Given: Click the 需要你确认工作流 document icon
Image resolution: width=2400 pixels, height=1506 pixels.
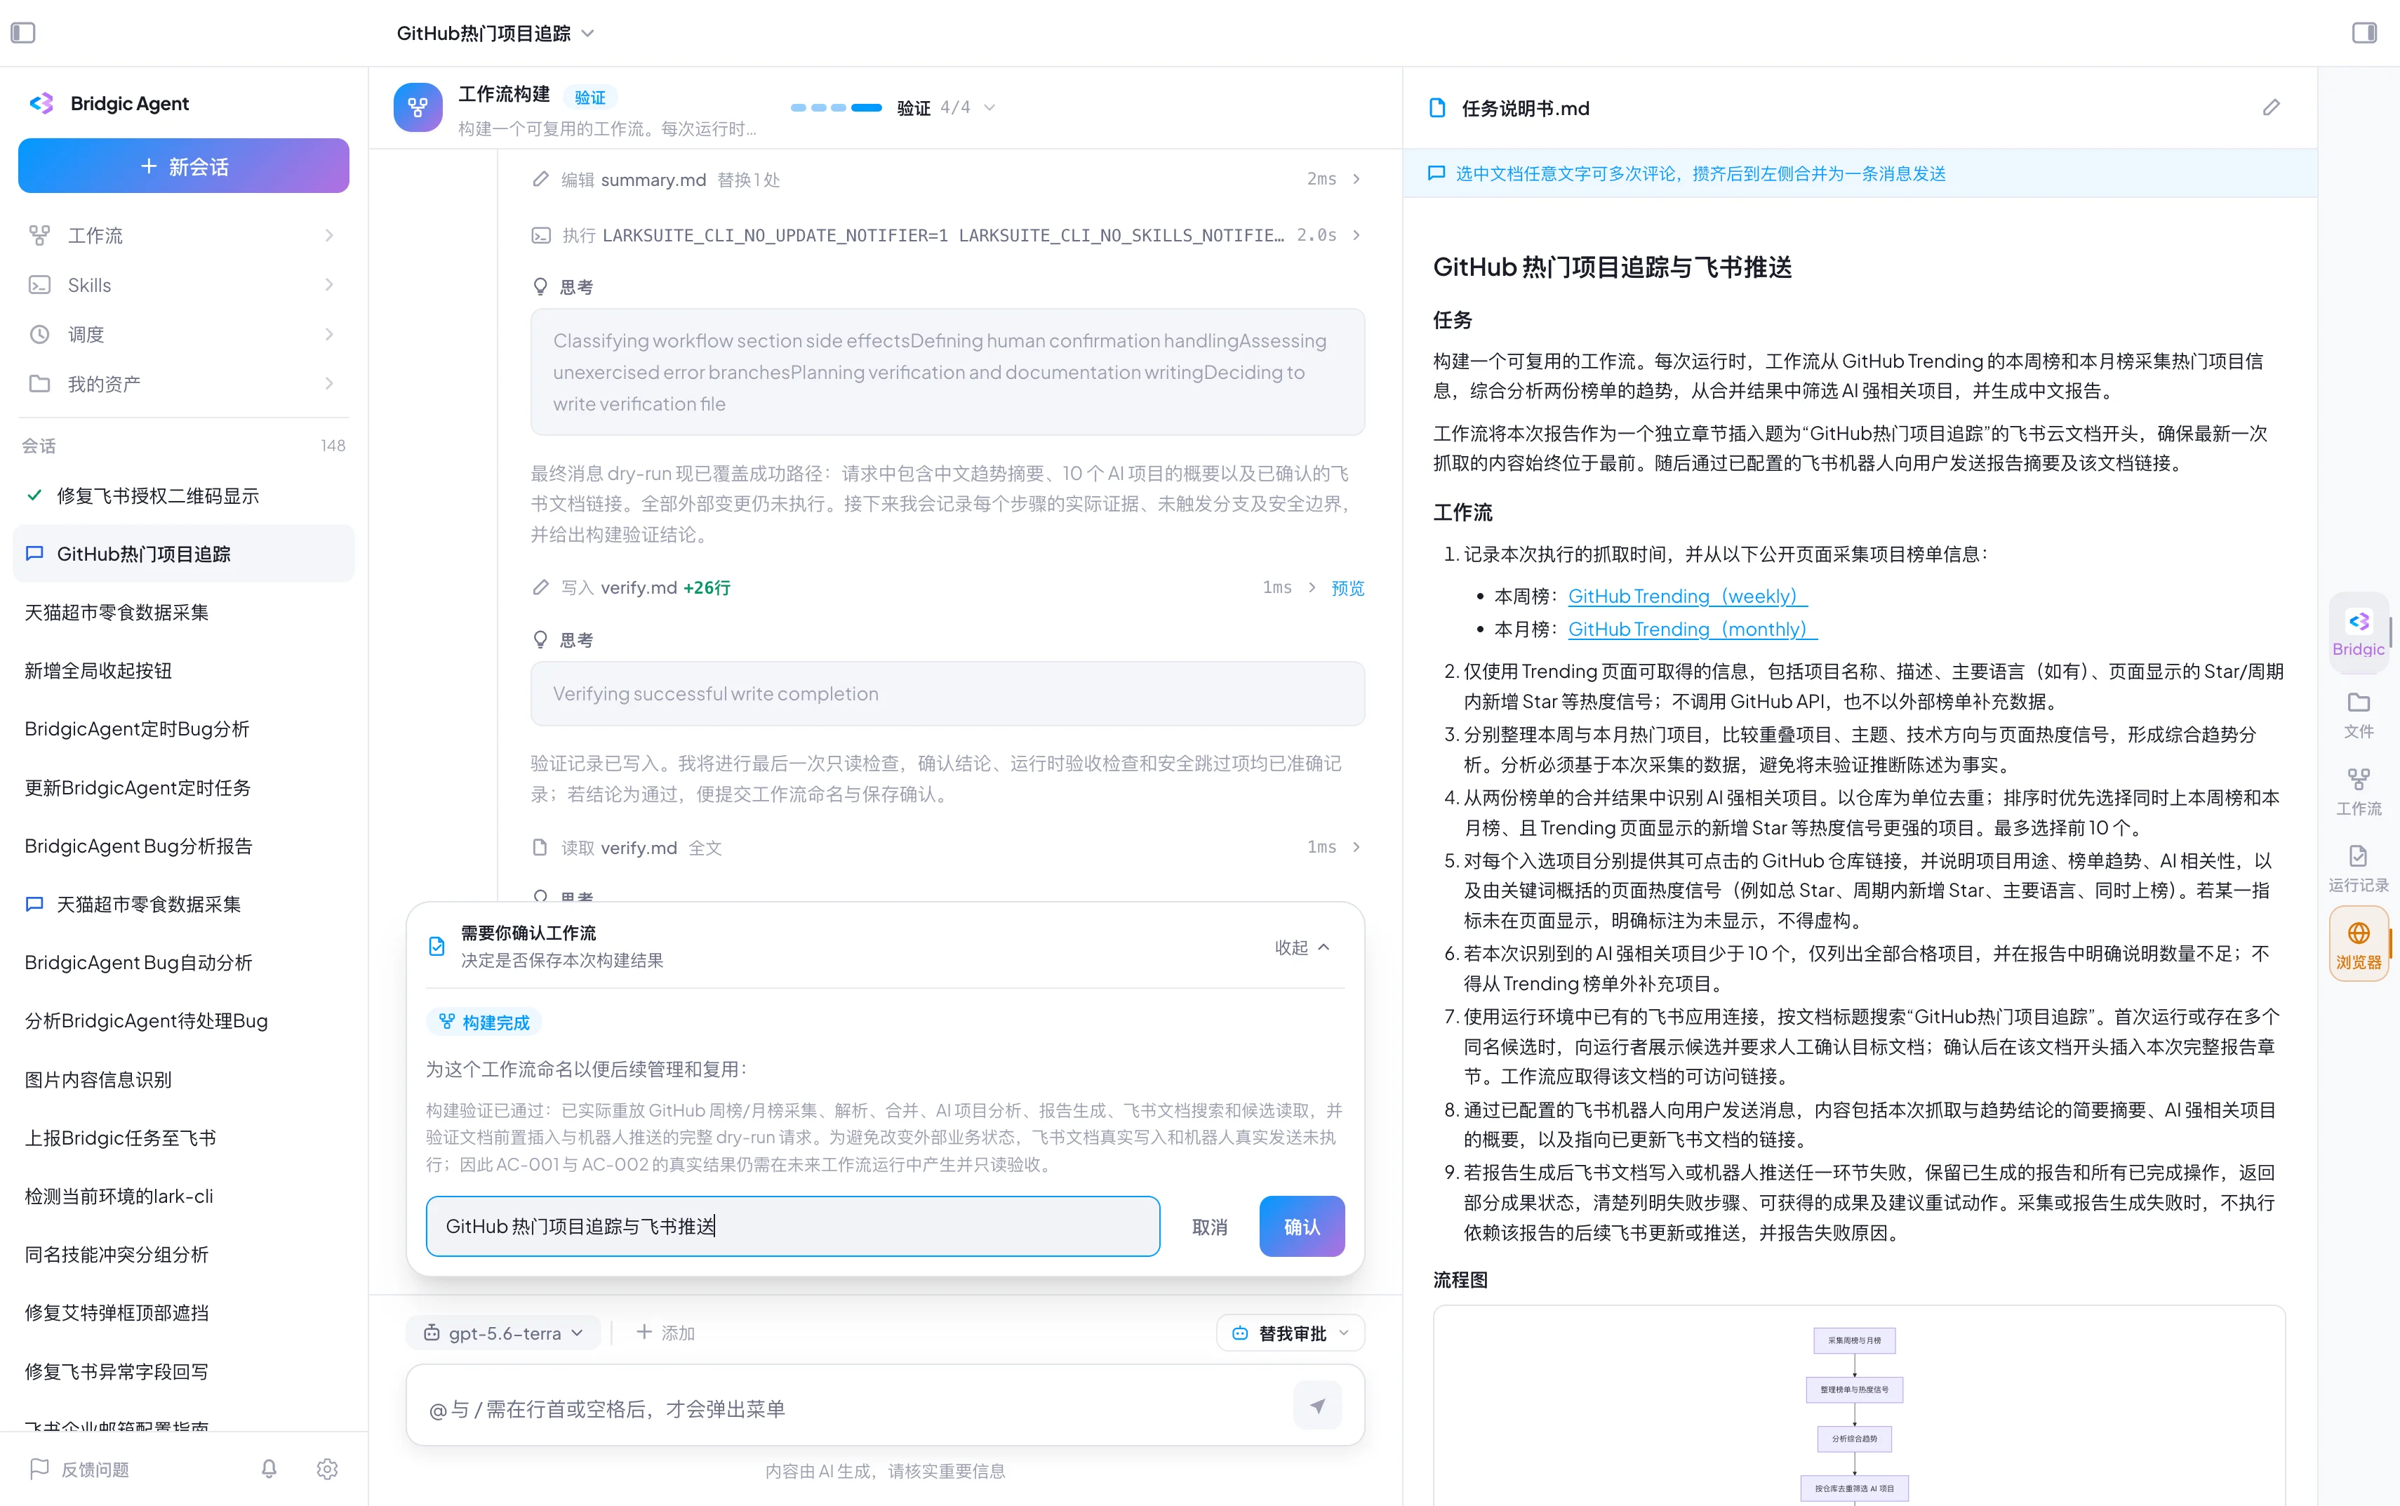Looking at the screenshot, I should (436, 946).
